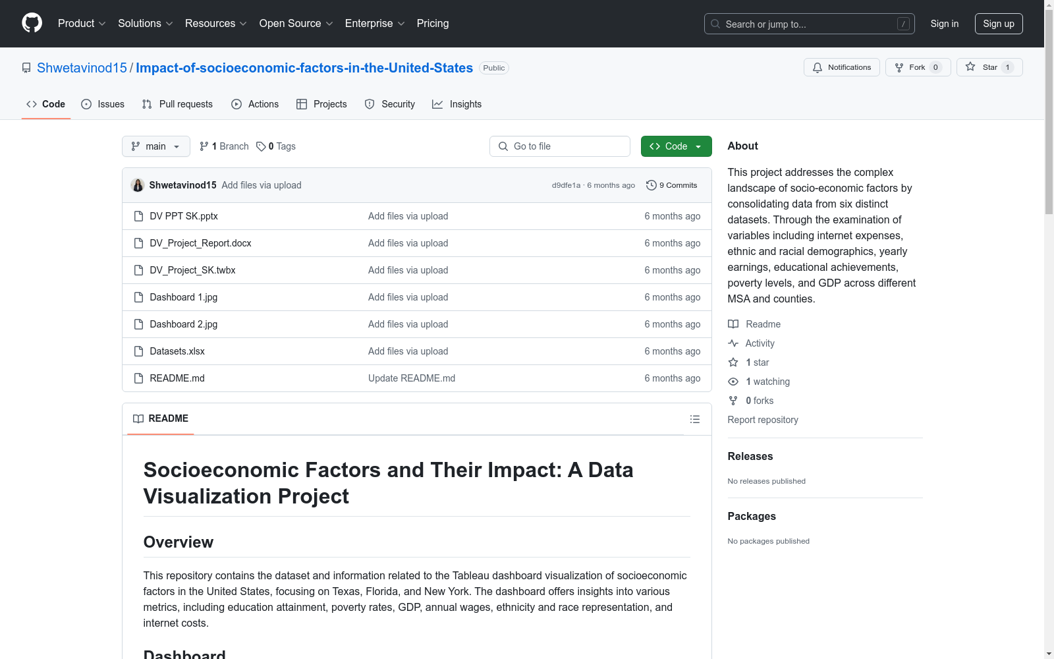The width and height of the screenshot is (1054, 659).
Task: Open the green Code dropdown button
Action: 677,146
